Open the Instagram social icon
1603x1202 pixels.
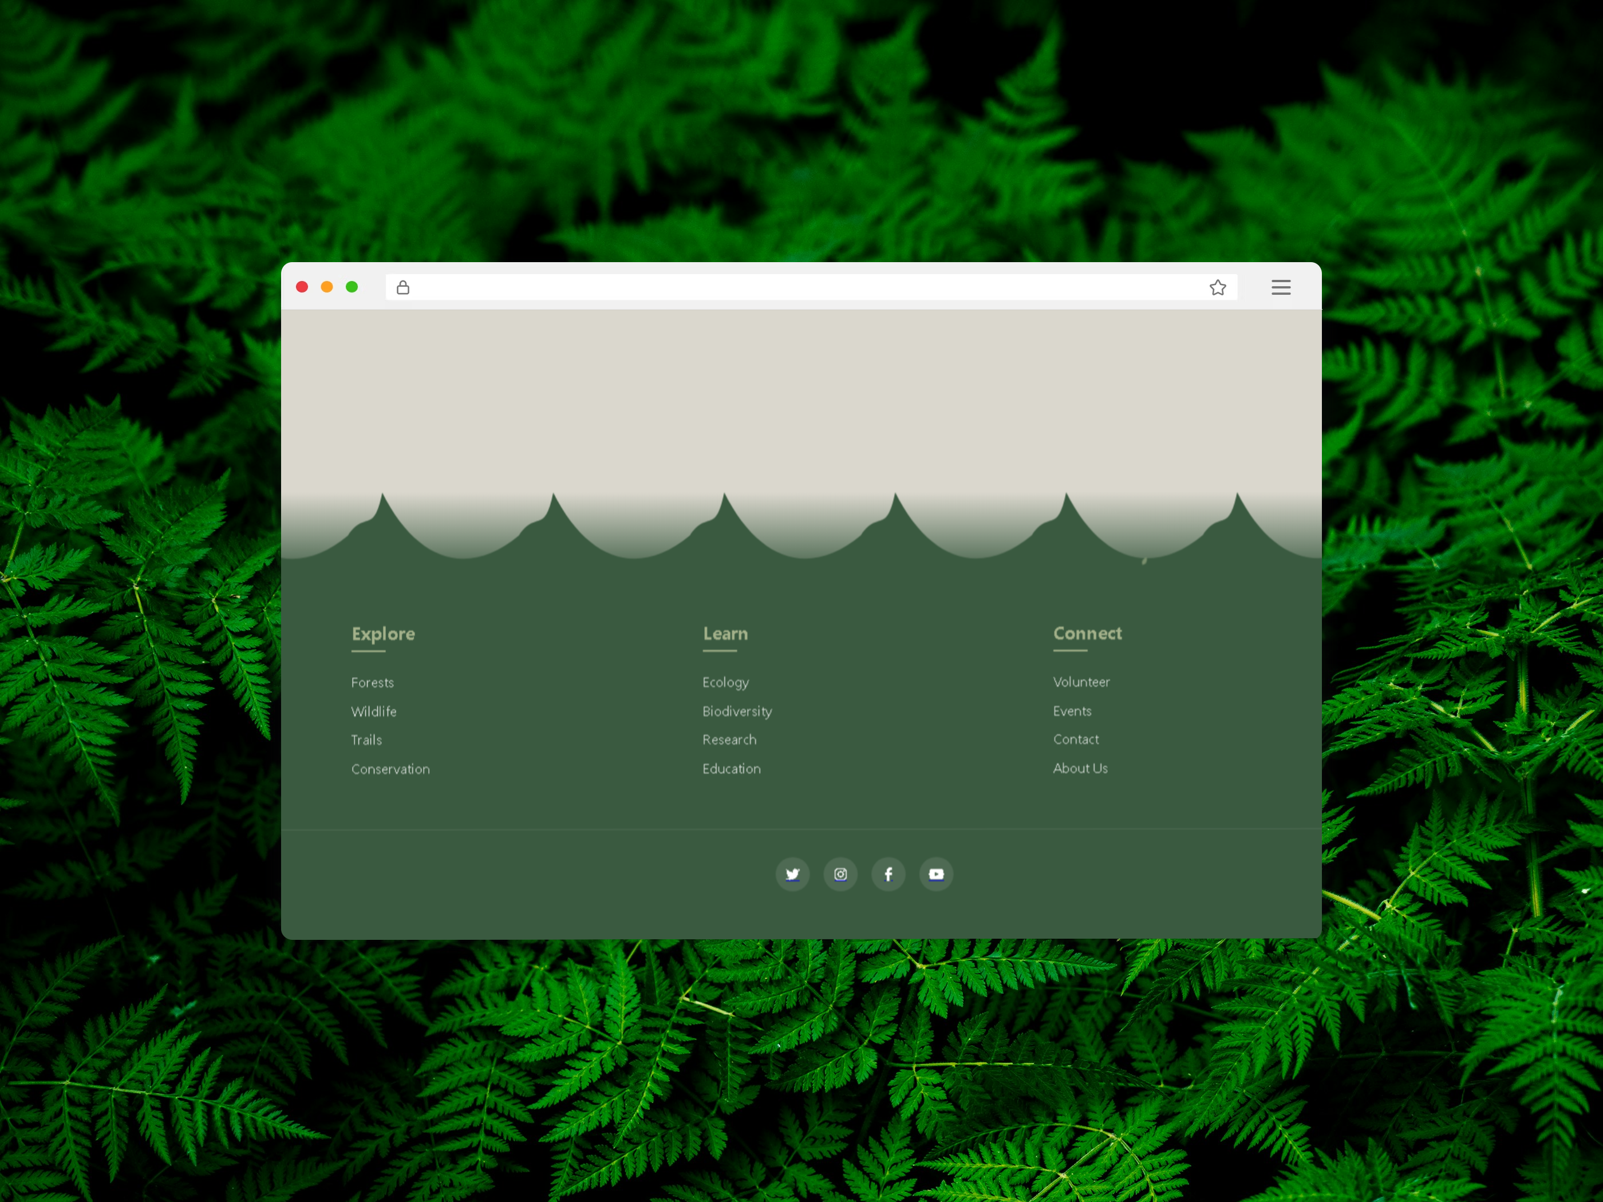click(x=840, y=874)
